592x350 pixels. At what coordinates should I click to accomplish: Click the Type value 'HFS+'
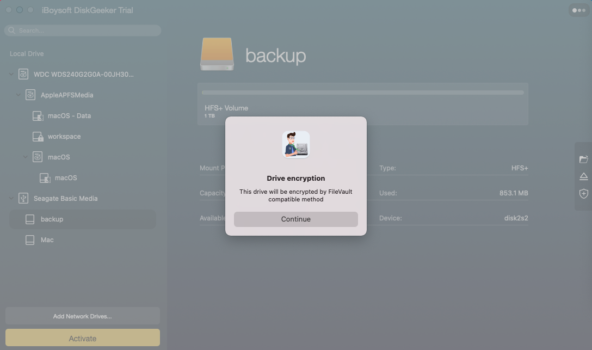[520, 168]
